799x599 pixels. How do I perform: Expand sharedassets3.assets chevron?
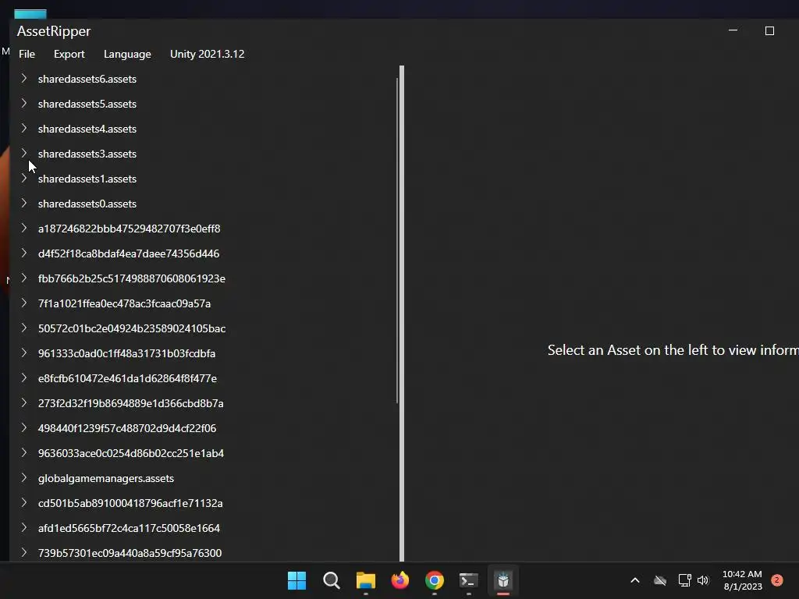pyautogui.click(x=24, y=154)
